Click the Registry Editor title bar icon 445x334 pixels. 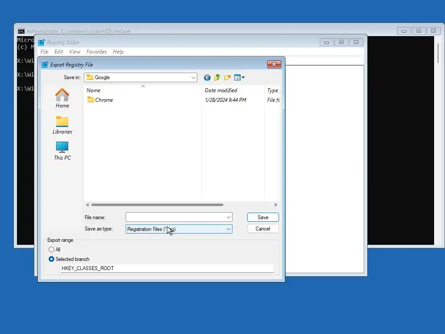click(x=41, y=43)
